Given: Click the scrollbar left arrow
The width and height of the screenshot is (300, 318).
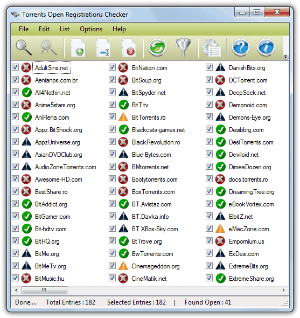Looking at the screenshot, I should 16,290.
